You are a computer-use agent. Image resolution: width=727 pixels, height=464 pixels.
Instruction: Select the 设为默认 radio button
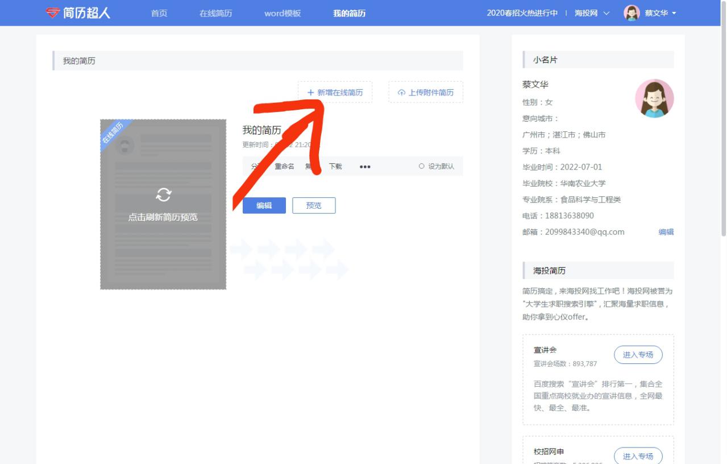coord(421,167)
